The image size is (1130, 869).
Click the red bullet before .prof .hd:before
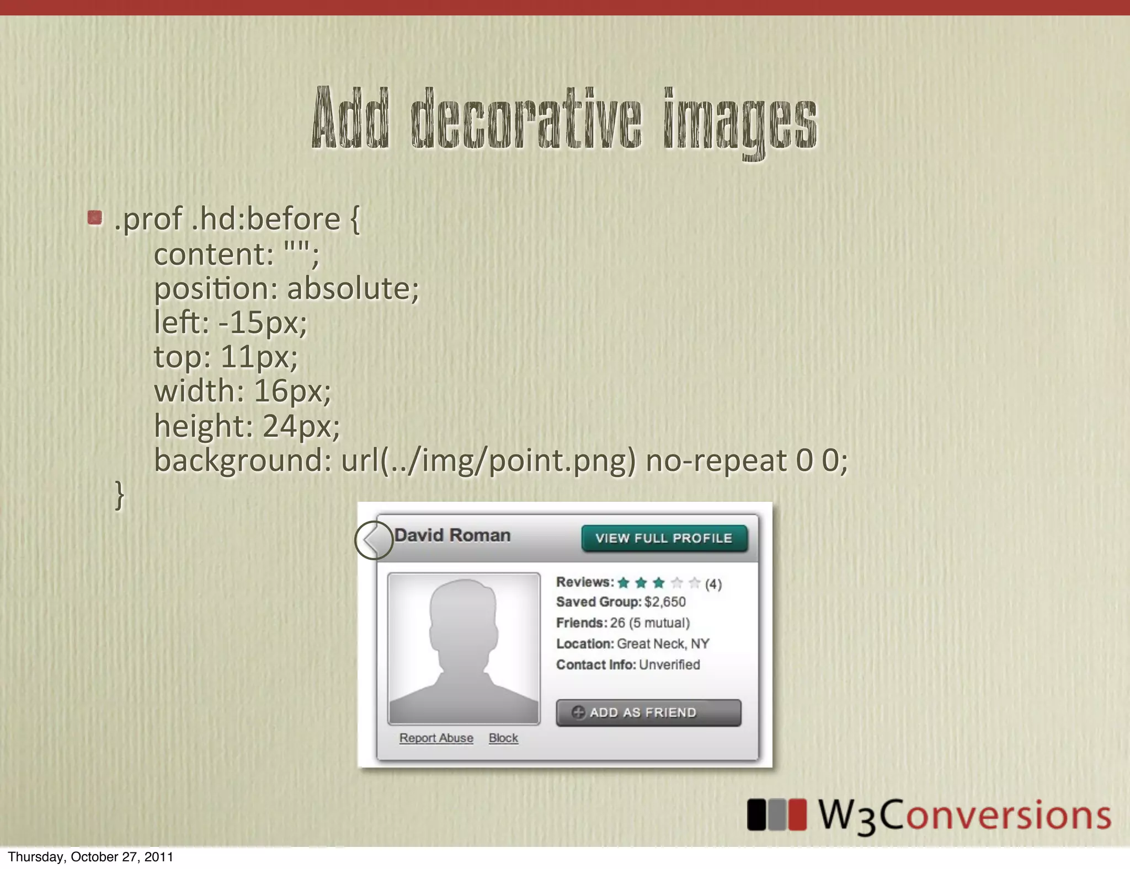tap(95, 218)
